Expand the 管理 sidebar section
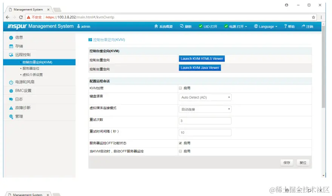332x196 pixels. pos(39,116)
